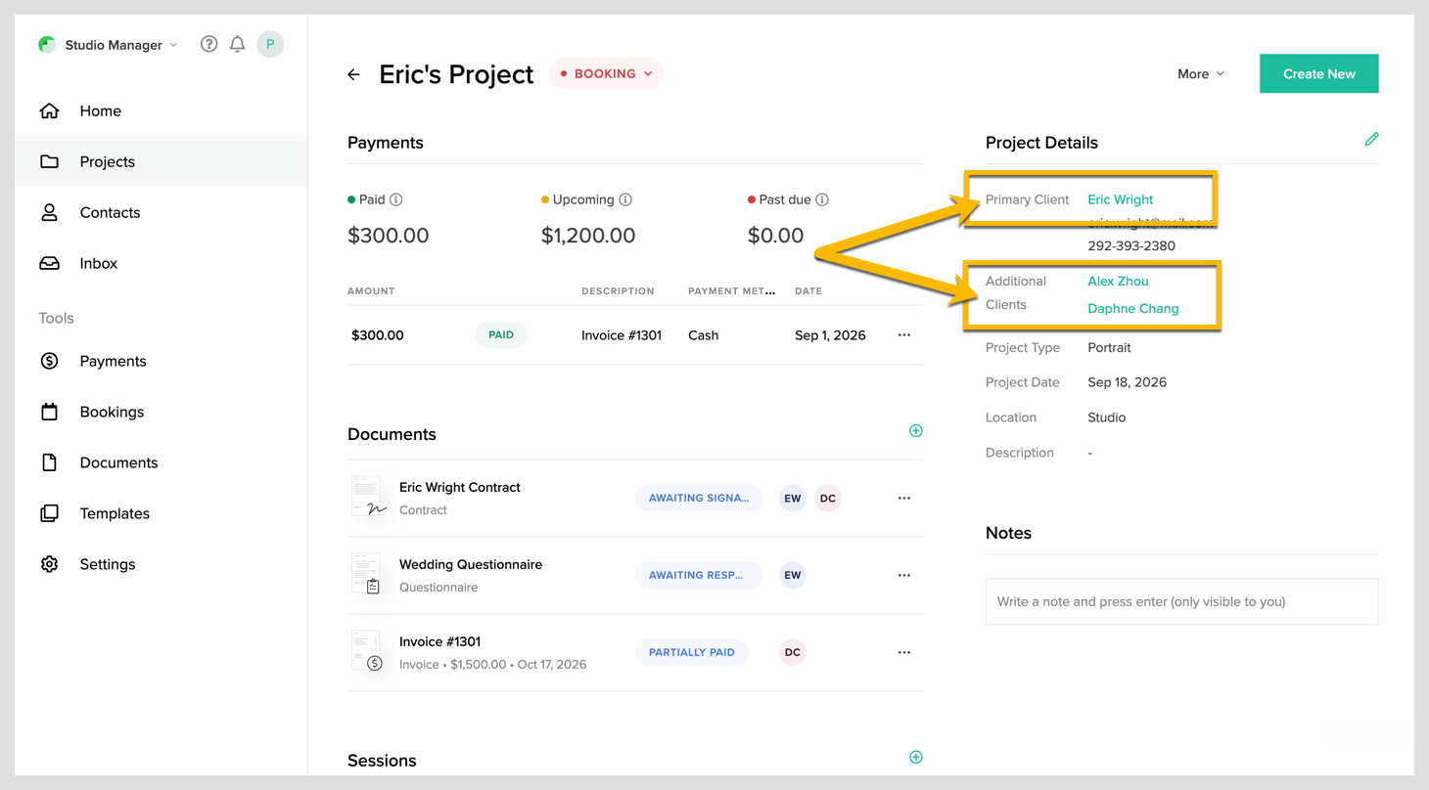
Task: Open the Daphne Chang client link
Action: click(1132, 308)
